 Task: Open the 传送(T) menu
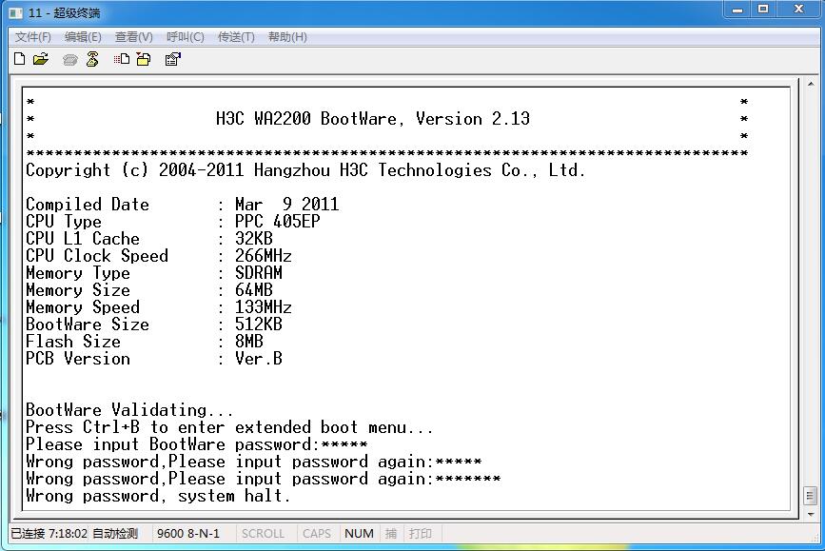coord(236,37)
